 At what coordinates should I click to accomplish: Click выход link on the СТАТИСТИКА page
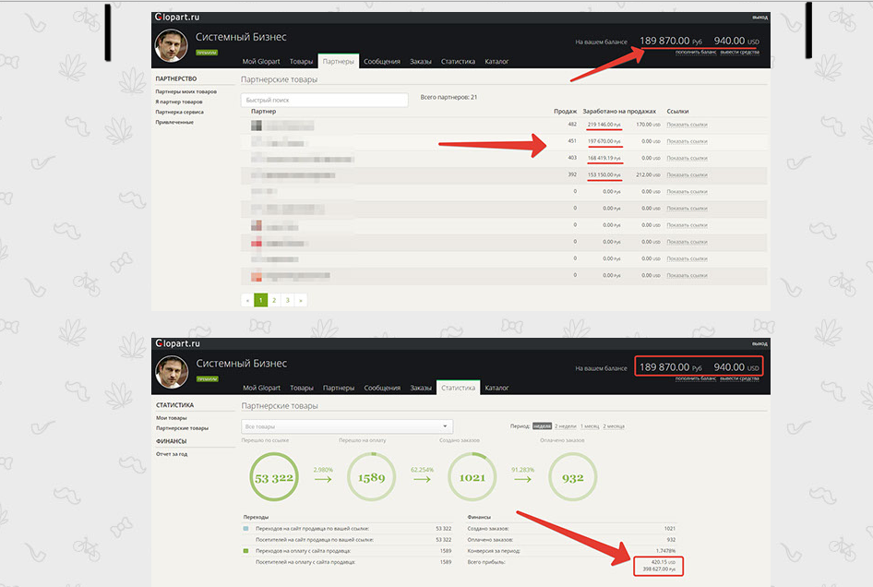coord(760,343)
